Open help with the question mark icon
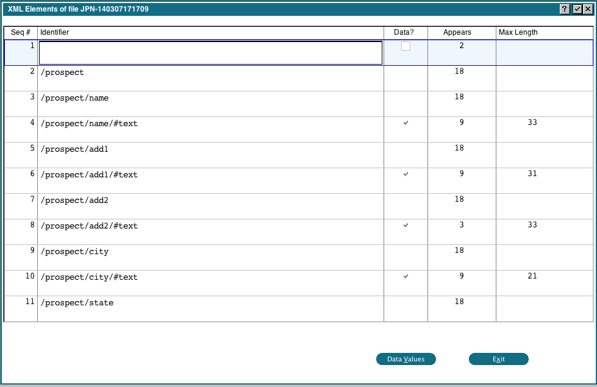This screenshot has width=597, height=387. point(565,9)
